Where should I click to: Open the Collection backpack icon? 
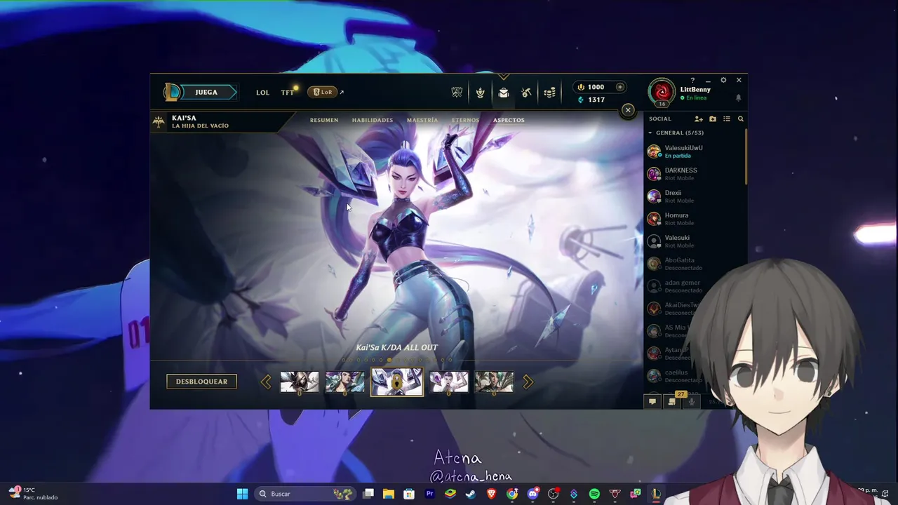click(503, 92)
